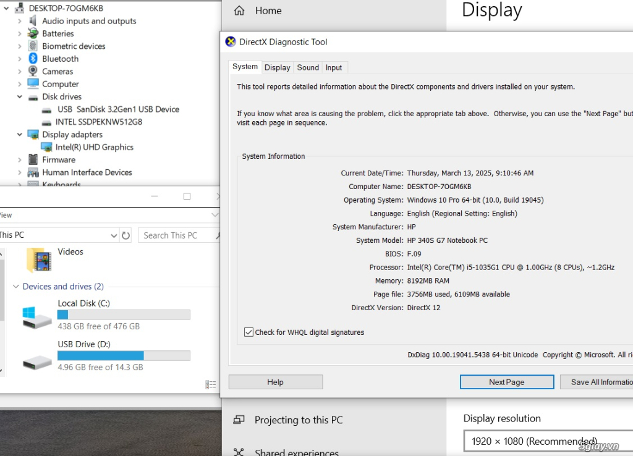Open the View menu in File Explorer
The image size is (633, 456).
[x=6, y=215]
